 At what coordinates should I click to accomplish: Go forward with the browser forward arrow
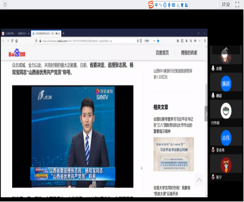coord(8,41)
